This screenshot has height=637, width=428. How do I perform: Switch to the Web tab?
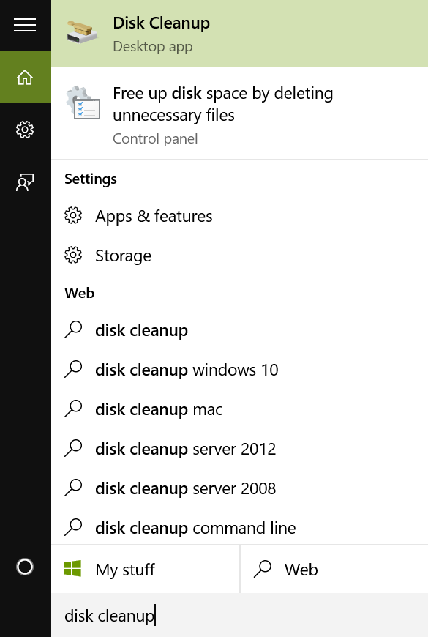pos(334,569)
